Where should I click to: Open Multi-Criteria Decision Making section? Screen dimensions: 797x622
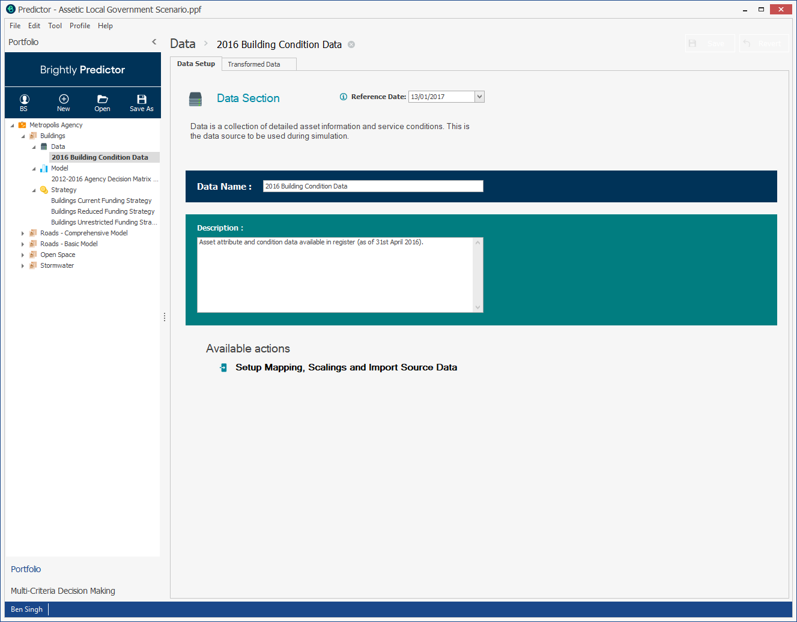click(63, 591)
